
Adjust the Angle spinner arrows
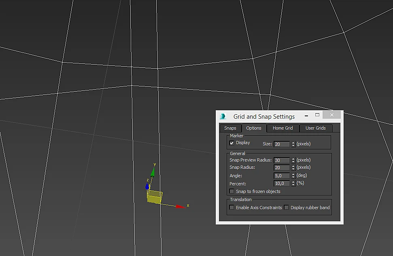coord(293,176)
